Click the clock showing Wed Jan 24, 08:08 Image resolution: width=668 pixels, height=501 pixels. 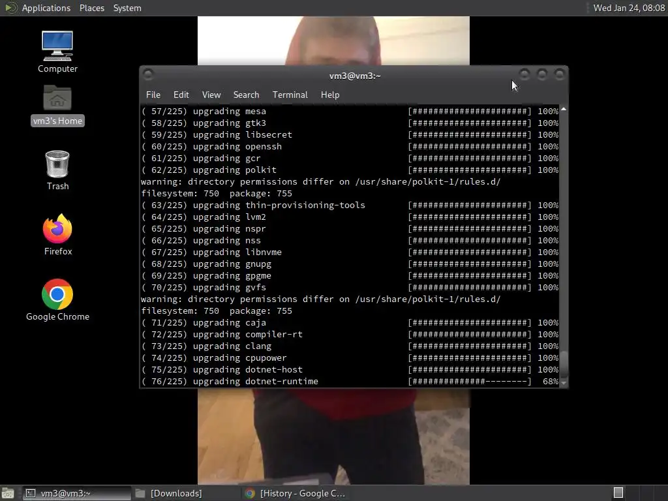(x=629, y=8)
